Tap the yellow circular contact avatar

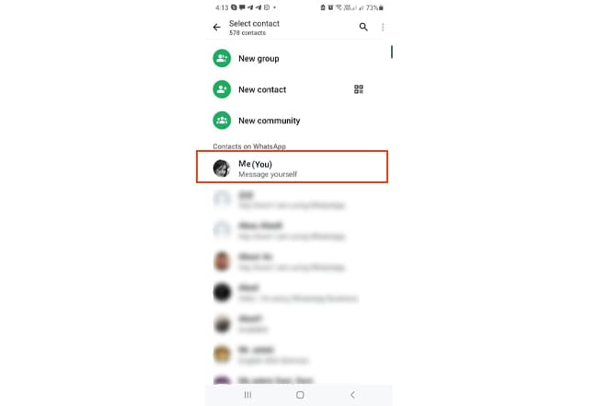[222, 354]
